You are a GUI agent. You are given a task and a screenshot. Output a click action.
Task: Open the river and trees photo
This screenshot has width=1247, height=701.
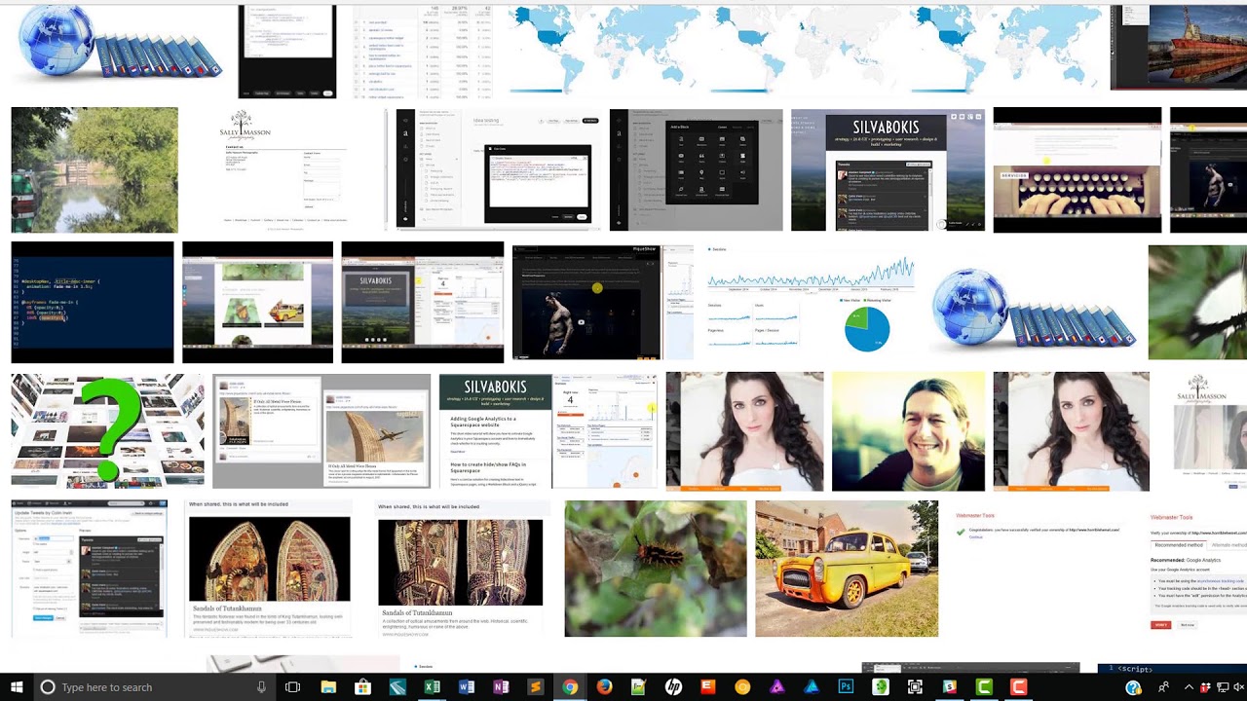(x=94, y=170)
